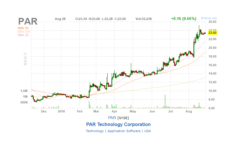Click the C:23.50 close price readout

click(120, 19)
